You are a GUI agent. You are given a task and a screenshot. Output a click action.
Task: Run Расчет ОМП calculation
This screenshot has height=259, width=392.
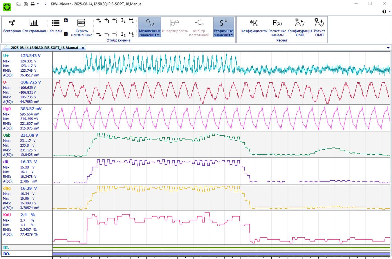pos(319,26)
